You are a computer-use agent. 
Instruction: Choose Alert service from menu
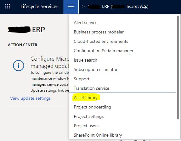pos(86,23)
